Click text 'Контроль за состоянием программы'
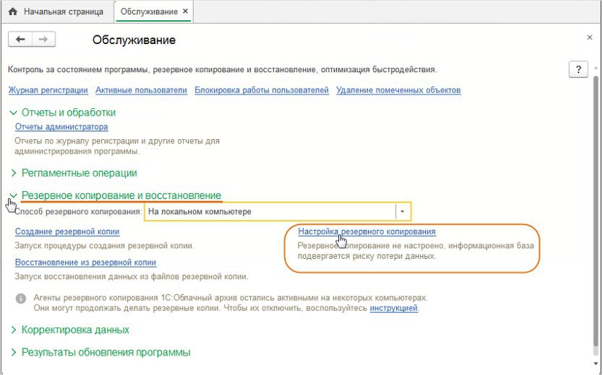Viewport: 603px width, 375px height. [x=79, y=70]
